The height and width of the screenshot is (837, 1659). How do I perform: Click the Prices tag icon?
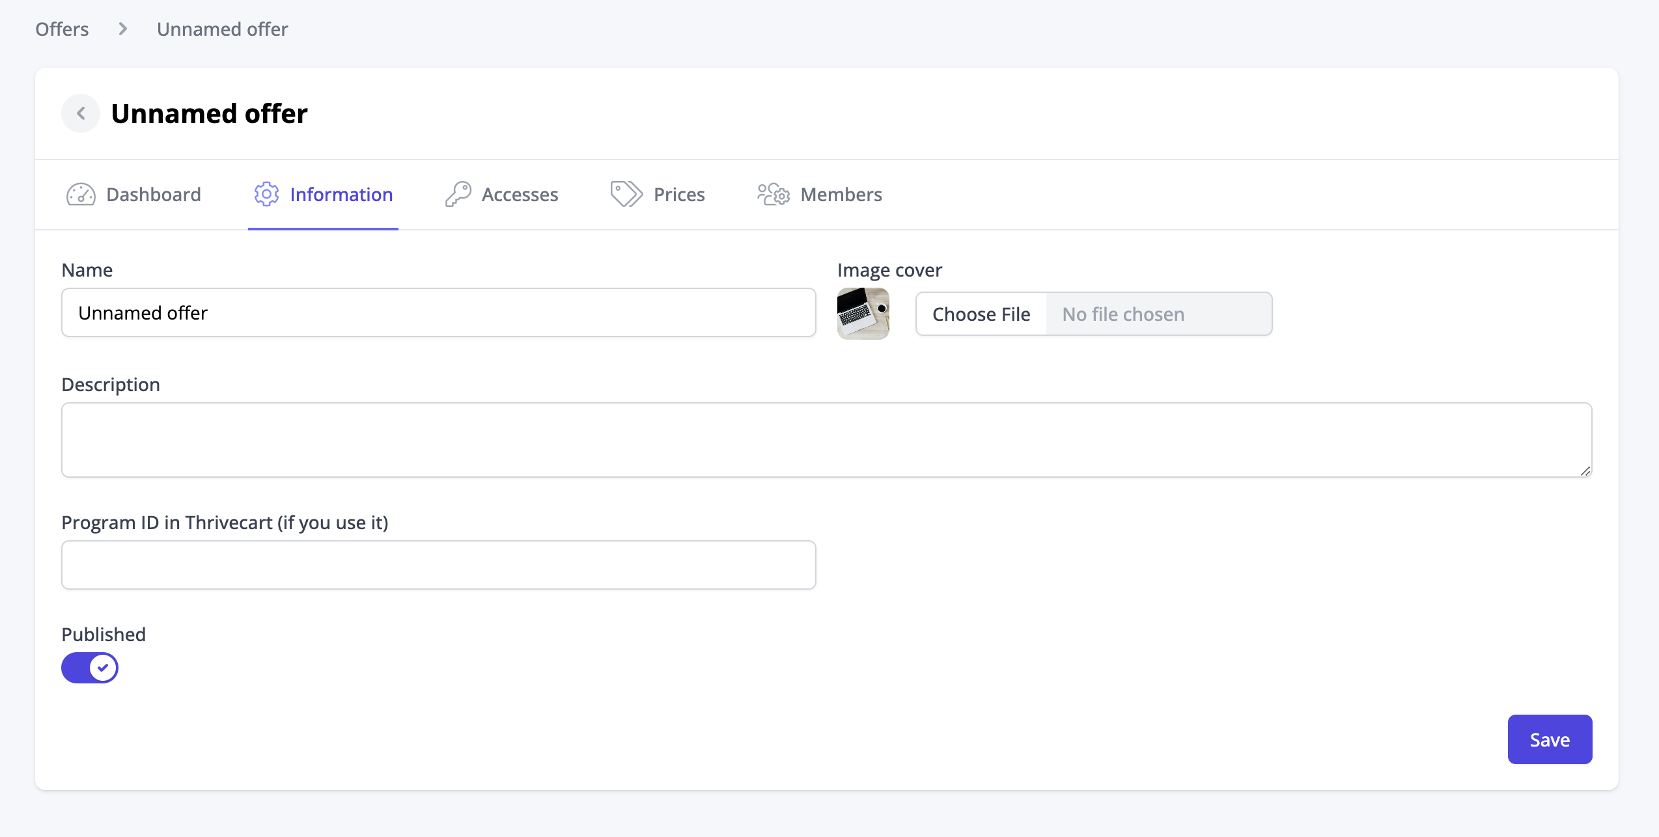coord(626,194)
